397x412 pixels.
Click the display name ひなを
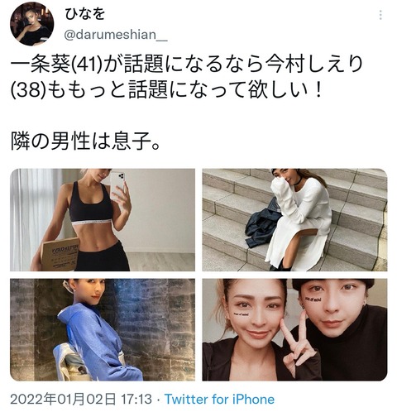pyautogui.click(x=84, y=14)
